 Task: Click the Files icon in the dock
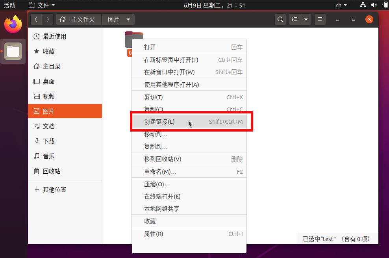pos(13,51)
